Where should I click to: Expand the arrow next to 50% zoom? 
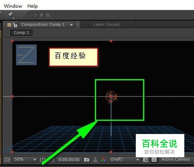(x=35, y=160)
